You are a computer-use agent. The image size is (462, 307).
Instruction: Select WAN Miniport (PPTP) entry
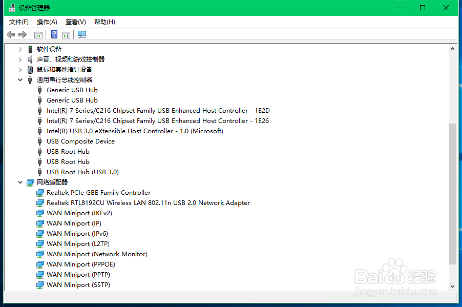tap(78, 275)
